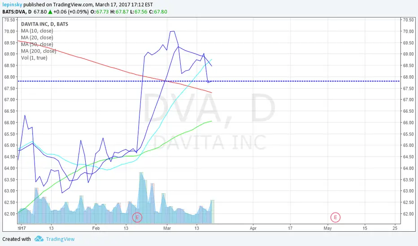Select the MA (50, close) legend label
This screenshot has width=418, height=246.
37,44
